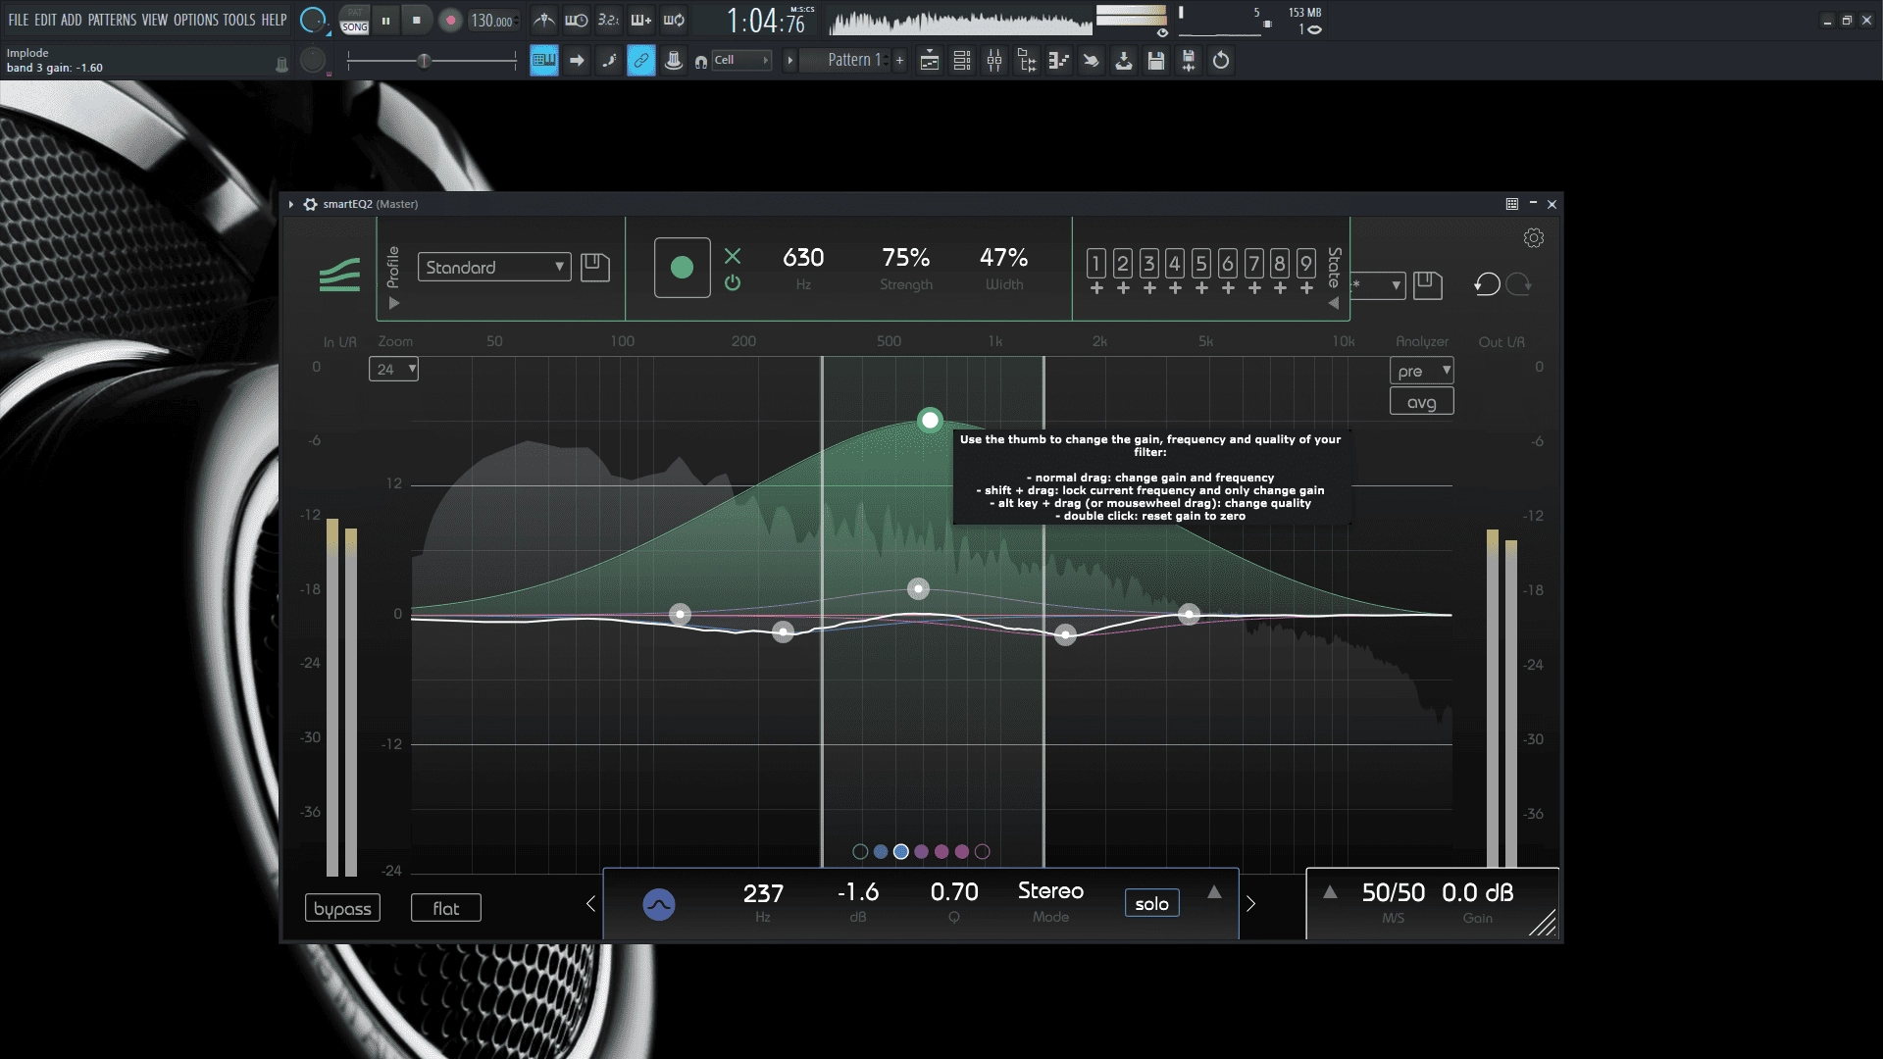Undo last change in smartEQ2
Viewport: 1883px width, 1059px height.
point(1487,284)
